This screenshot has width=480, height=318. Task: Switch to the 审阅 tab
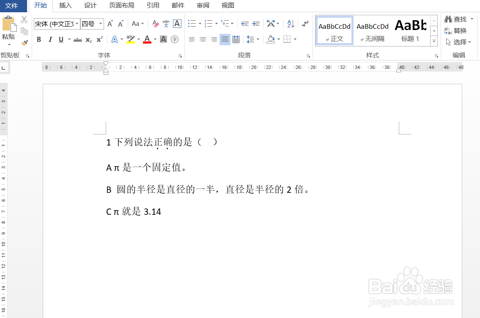tap(203, 5)
